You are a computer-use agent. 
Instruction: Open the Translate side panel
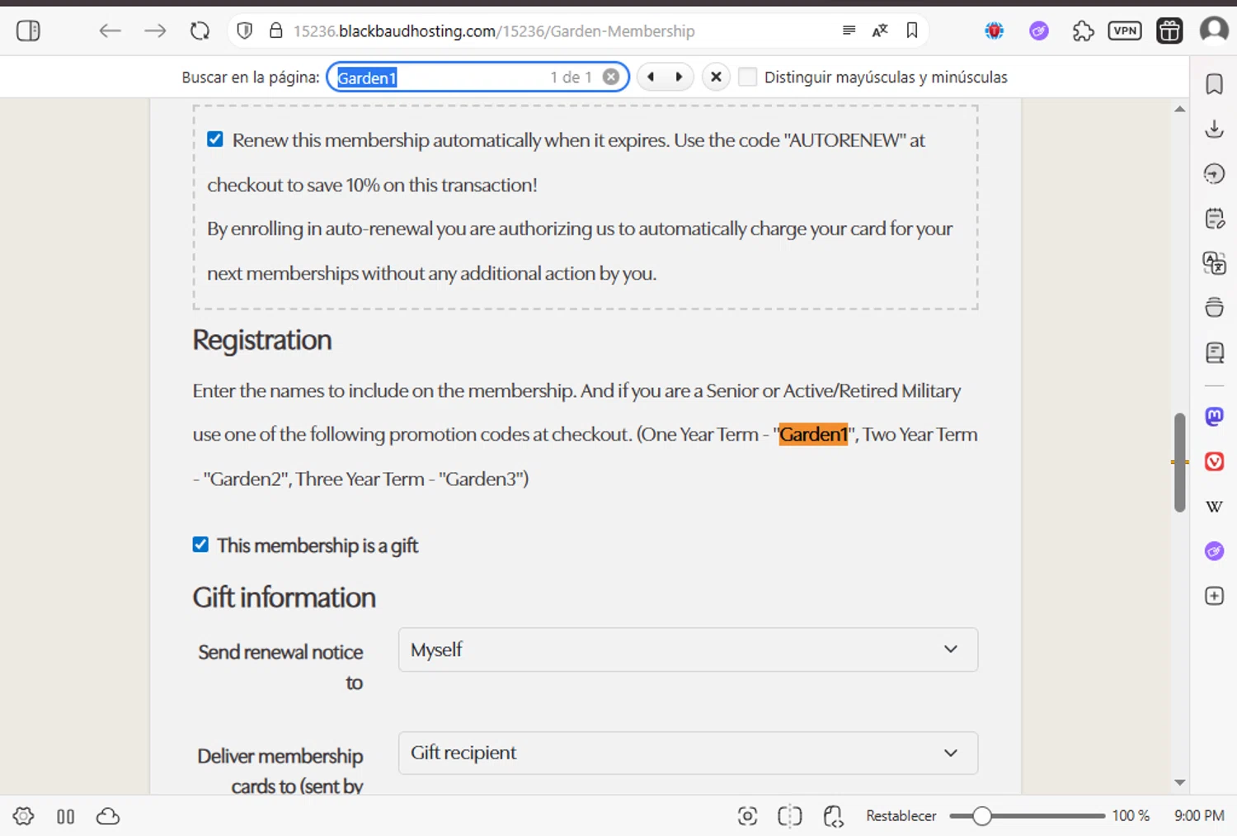[1214, 263]
